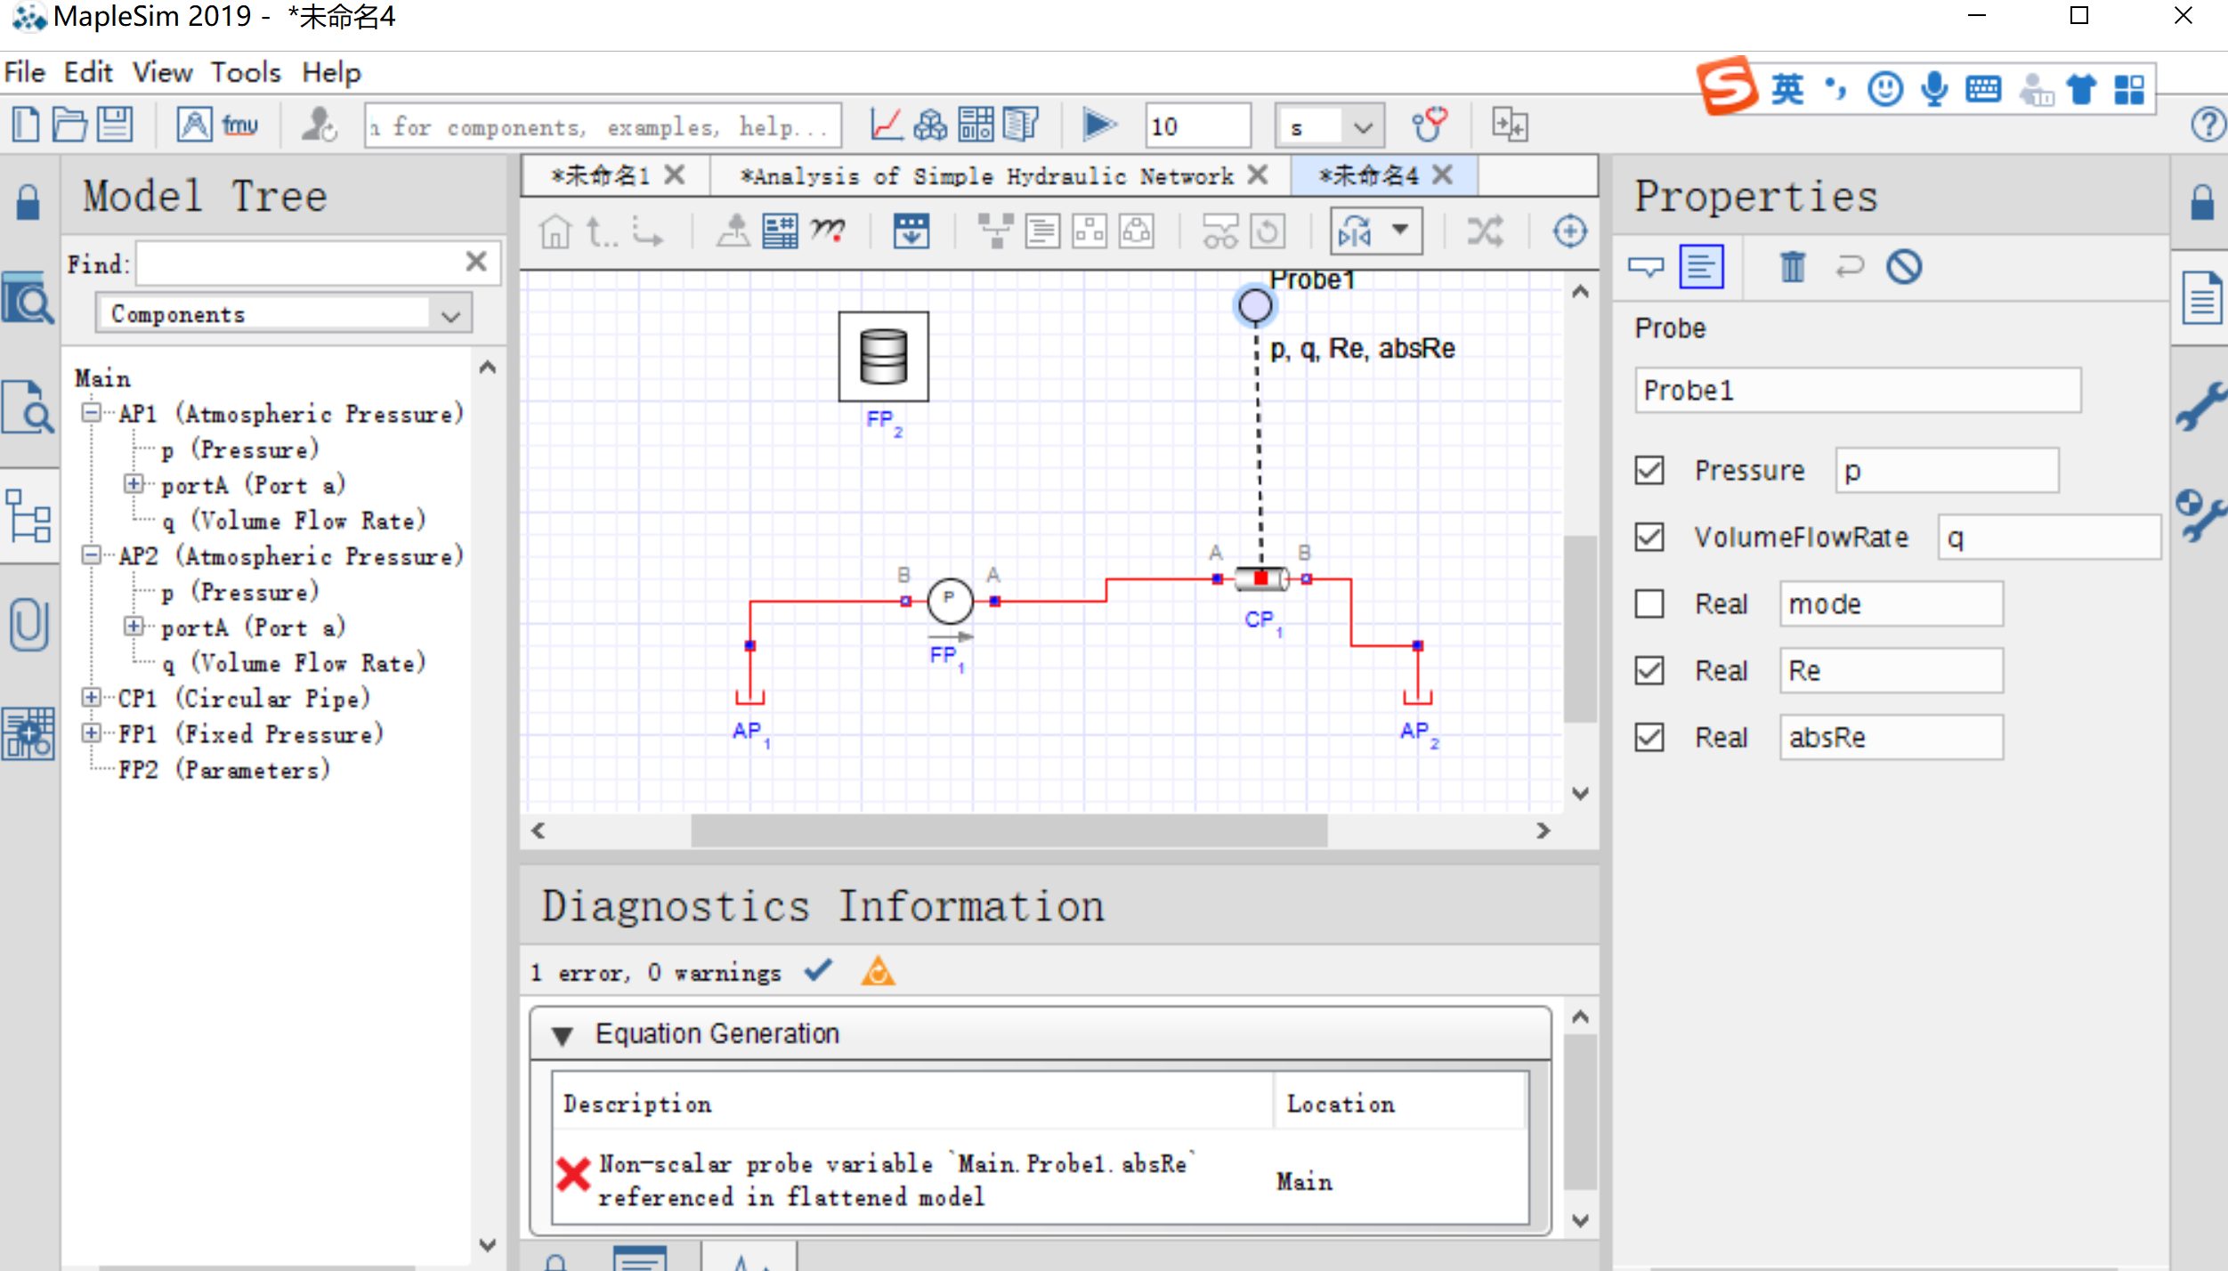2228x1271 pixels.
Task: Click the Probe1 name input field
Action: coord(1857,390)
